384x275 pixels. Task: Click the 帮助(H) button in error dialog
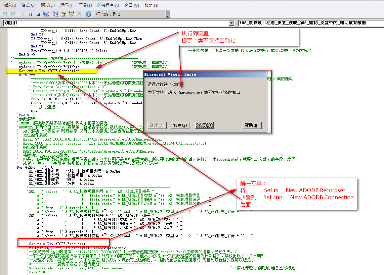pyautogui.click(x=252, y=125)
